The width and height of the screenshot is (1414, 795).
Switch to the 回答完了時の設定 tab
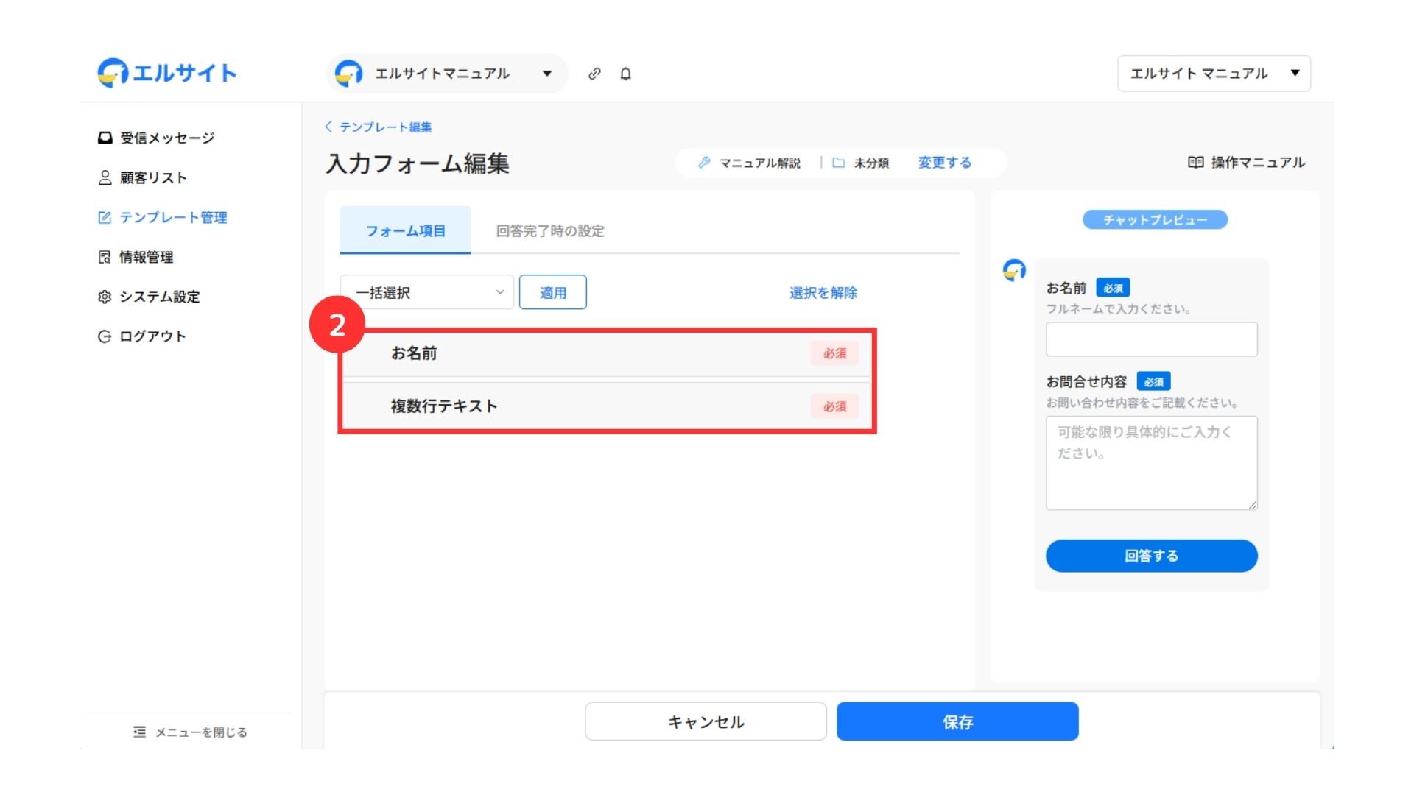(550, 231)
